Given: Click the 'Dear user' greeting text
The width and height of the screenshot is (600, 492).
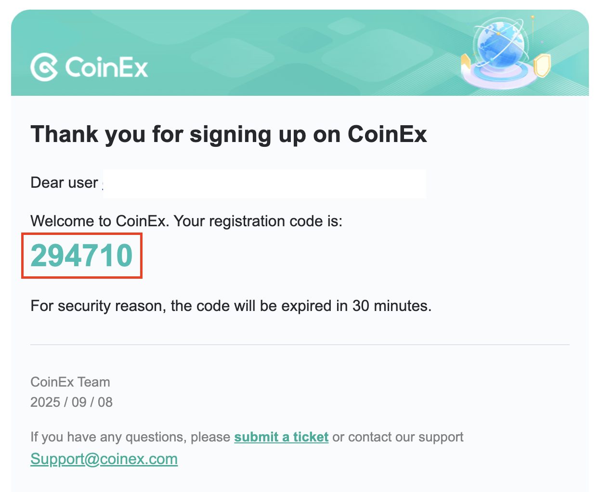Looking at the screenshot, I should click(64, 183).
